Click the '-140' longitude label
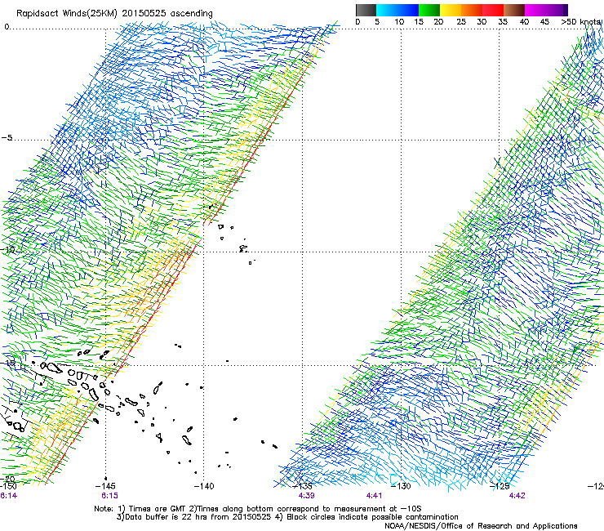Viewport: 604px width, 531px height. click(204, 486)
